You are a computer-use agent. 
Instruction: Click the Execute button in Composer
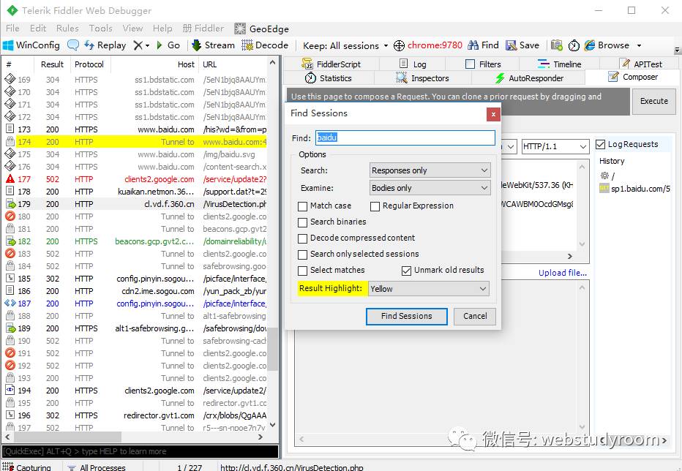tap(653, 101)
